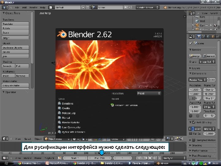Toggle the Full Sample checkbox

(191, 133)
